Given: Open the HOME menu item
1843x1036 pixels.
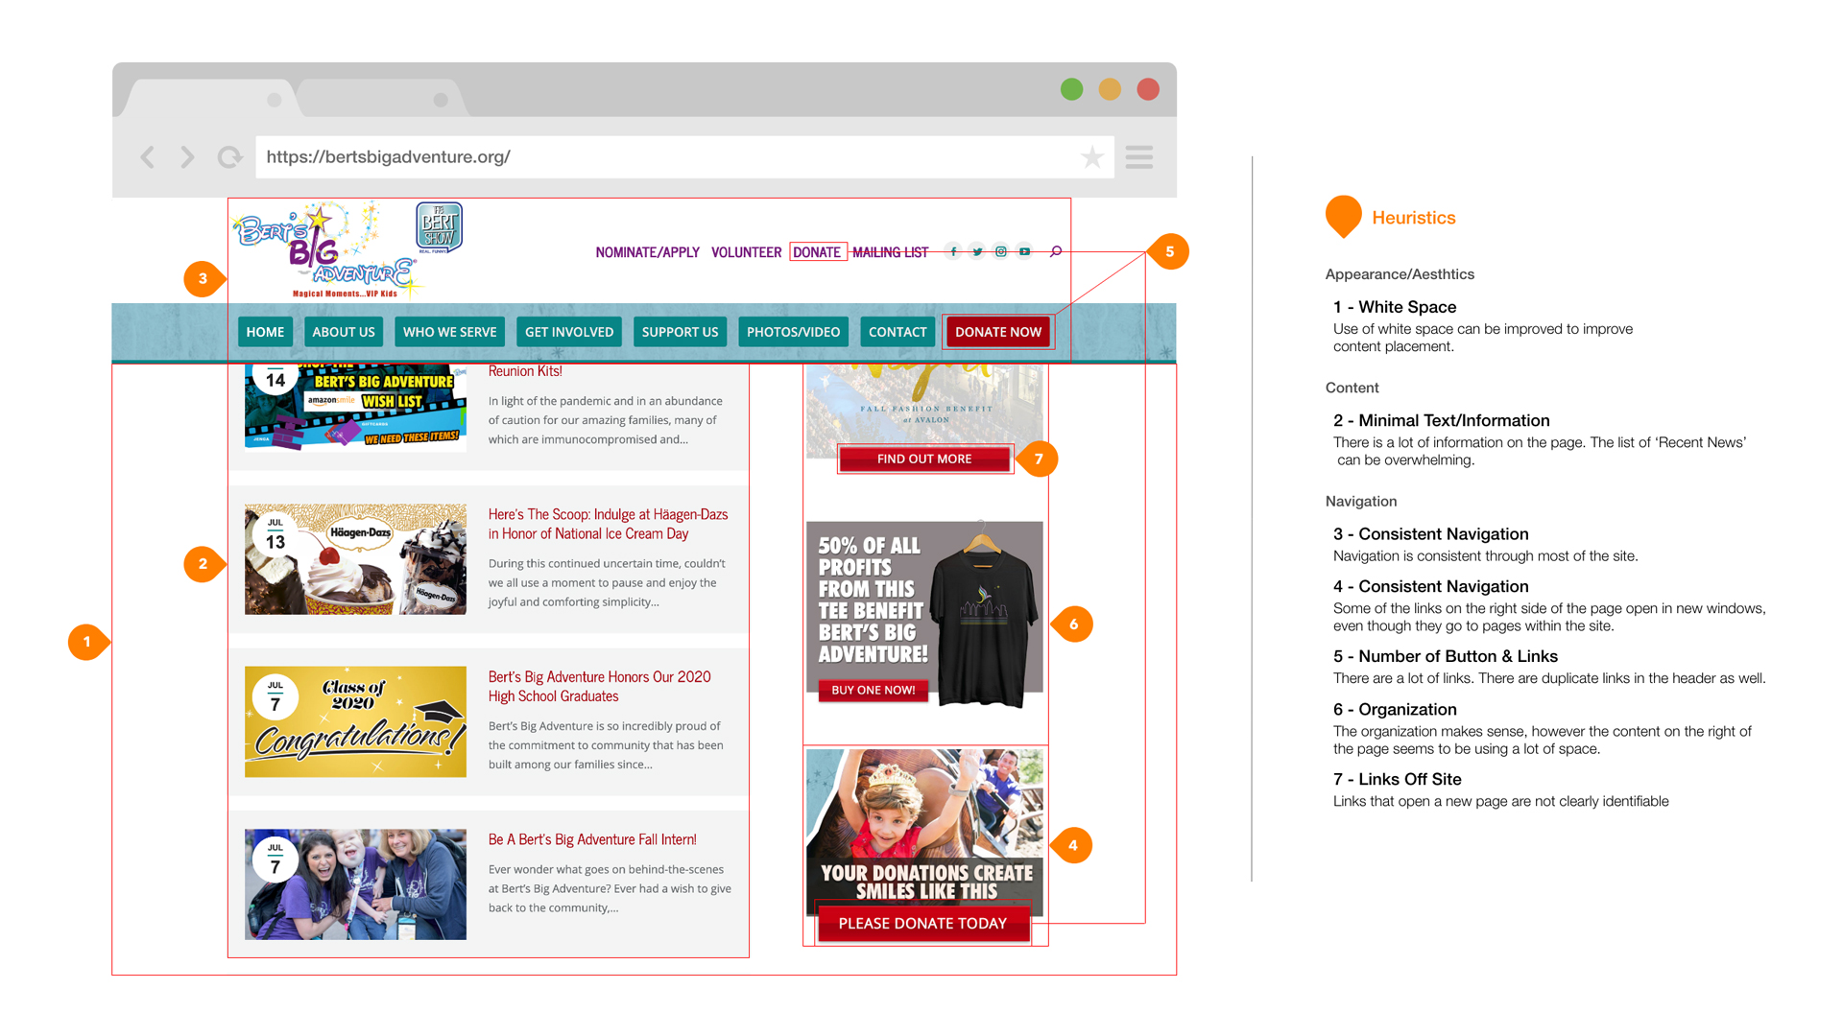Looking at the screenshot, I should 265,332.
